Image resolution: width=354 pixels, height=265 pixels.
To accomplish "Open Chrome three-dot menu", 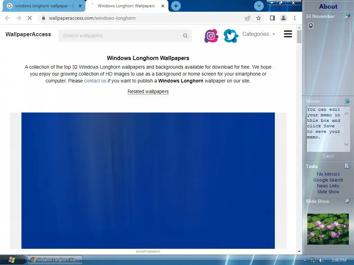I will (x=295, y=18).
